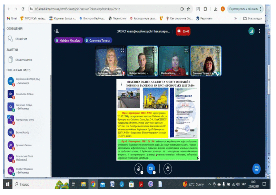
Task: Show hidden tray icons chevron
Action: (x=209, y=184)
